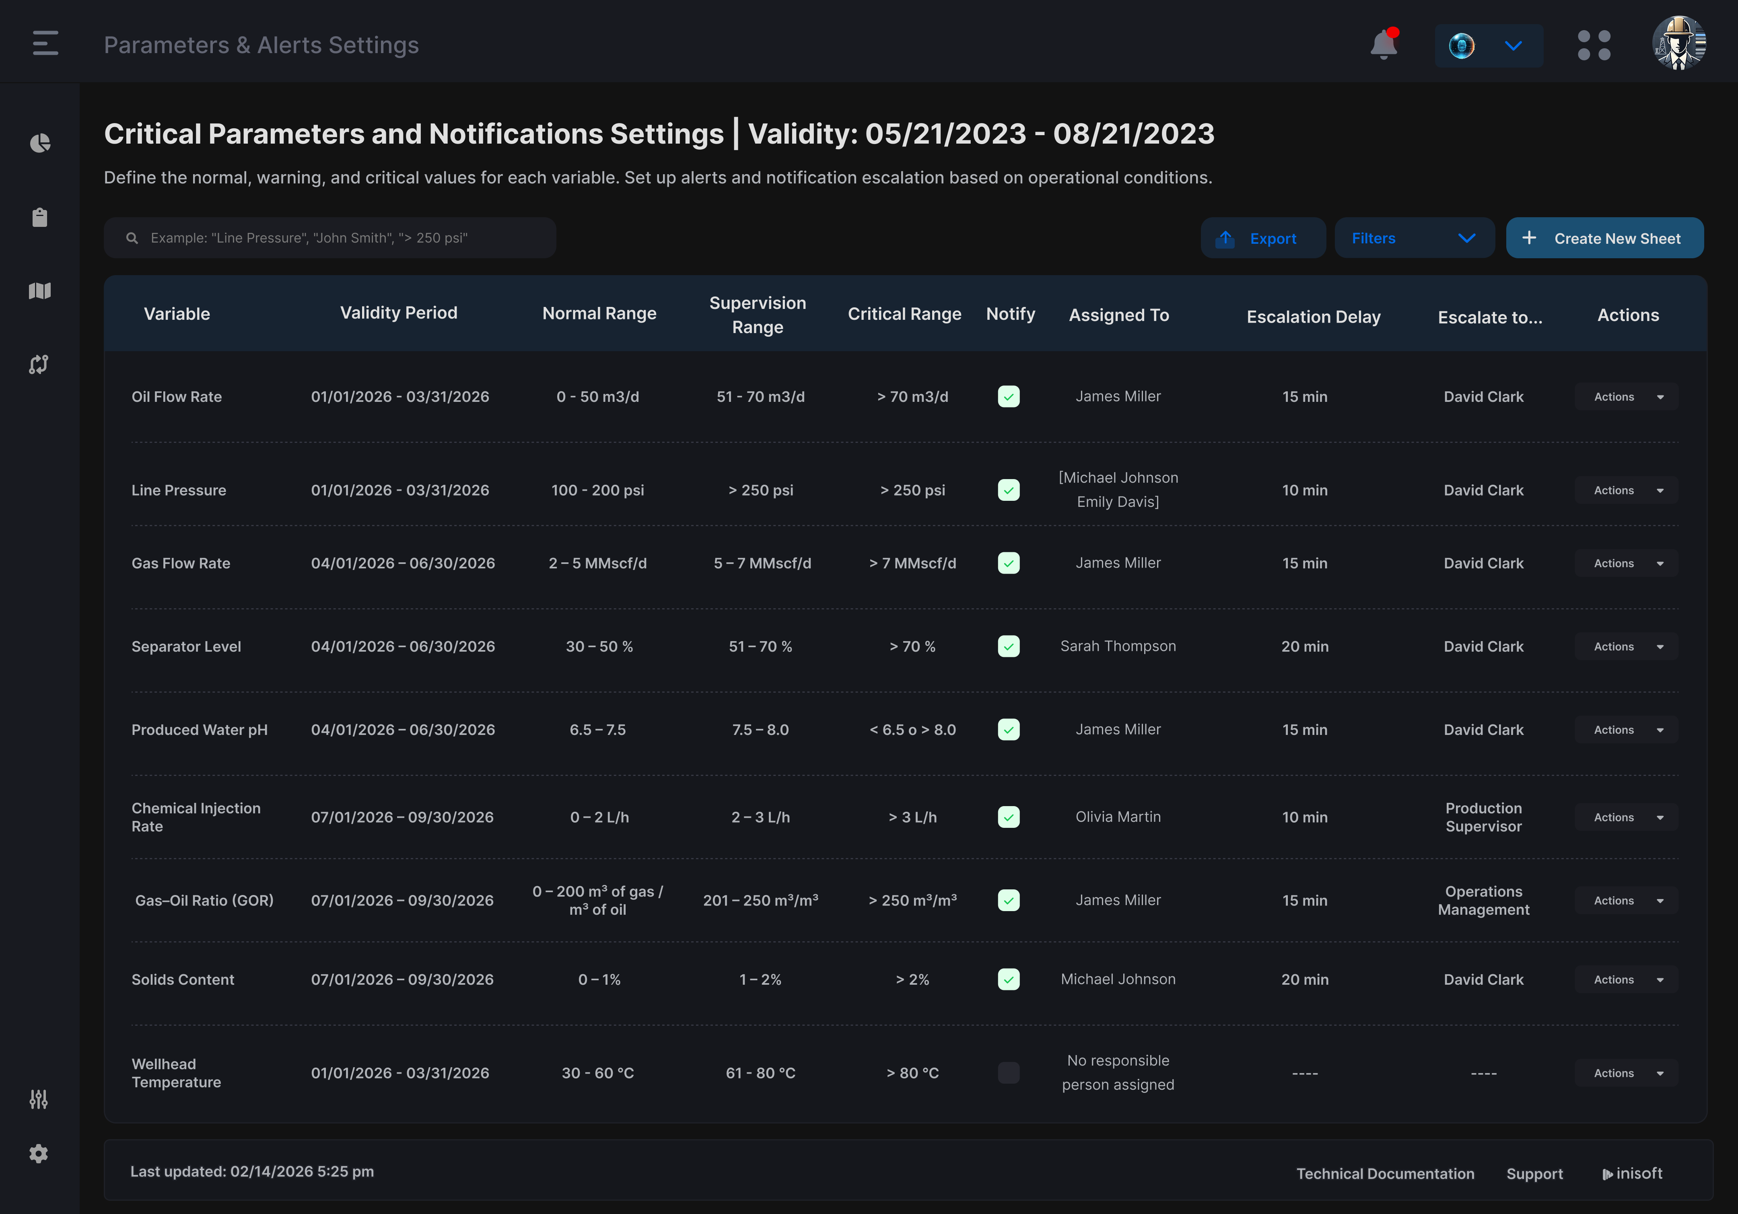This screenshot has height=1214, width=1738.
Task: Open the Support link
Action: point(1534,1173)
